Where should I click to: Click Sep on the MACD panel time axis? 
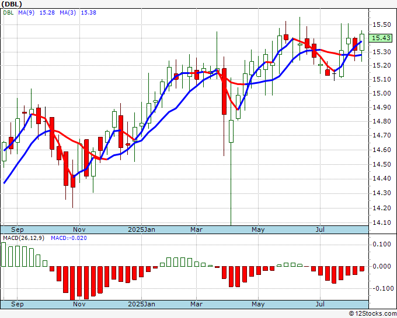pos(17,304)
